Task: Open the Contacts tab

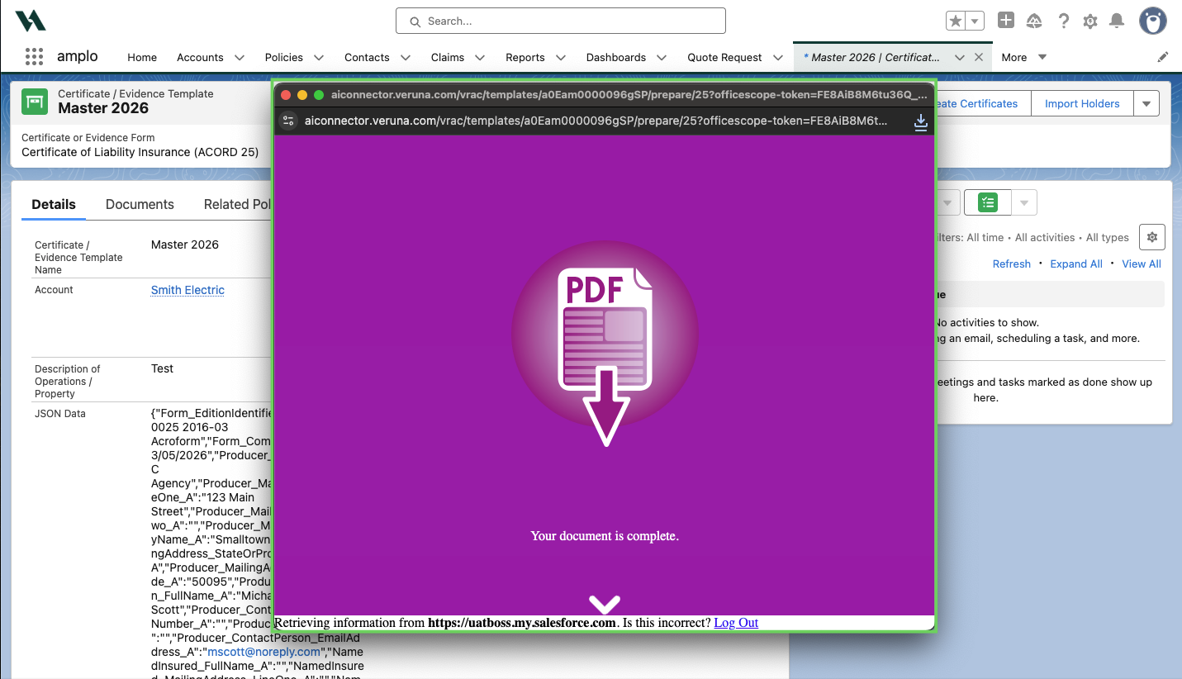Action: pyautogui.click(x=367, y=57)
